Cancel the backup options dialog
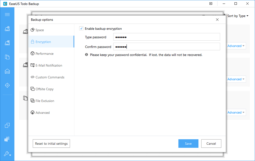Screen dimensions: 255x161 click(x=211, y=144)
